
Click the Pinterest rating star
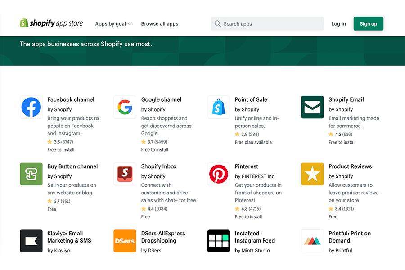coord(237,208)
